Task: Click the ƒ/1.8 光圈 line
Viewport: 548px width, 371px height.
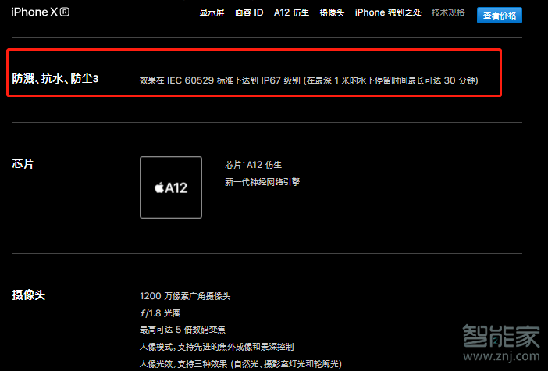Action: click(x=160, y=313)
